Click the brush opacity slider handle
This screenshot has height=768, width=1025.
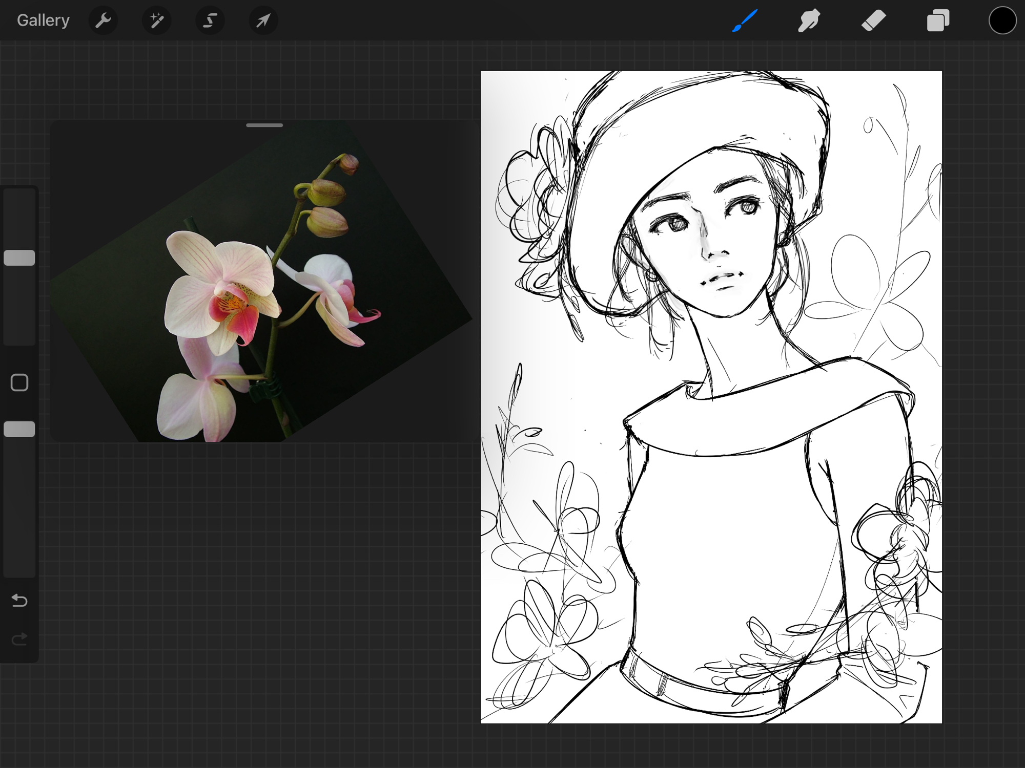[x=19, y=429]
